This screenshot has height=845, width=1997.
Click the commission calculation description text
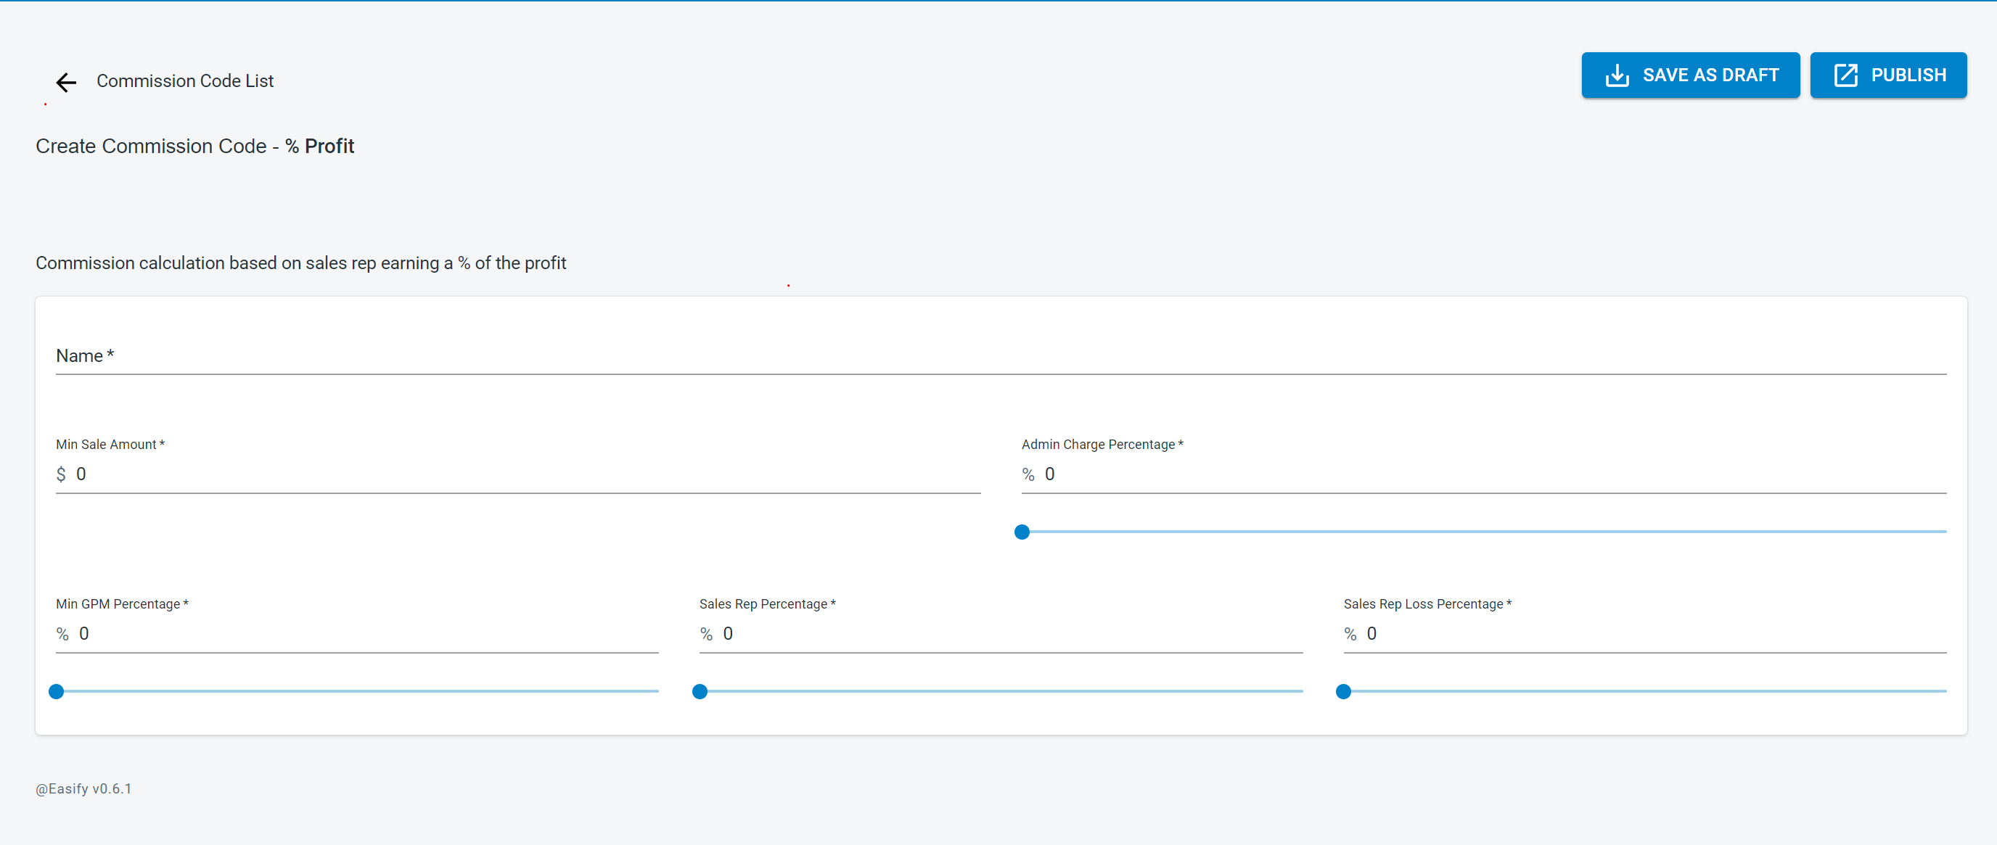[x=301, y=263]
